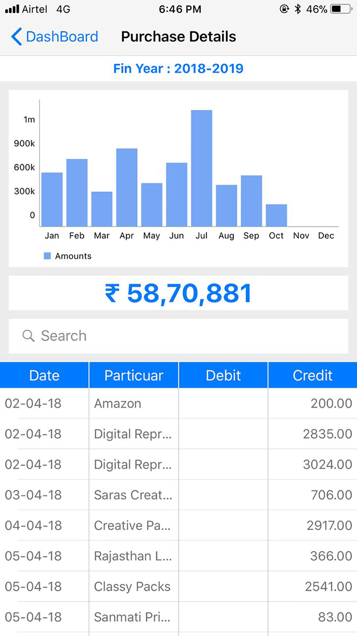
Task: Select the July bar in chart
Action: click(x=202, y=168)
